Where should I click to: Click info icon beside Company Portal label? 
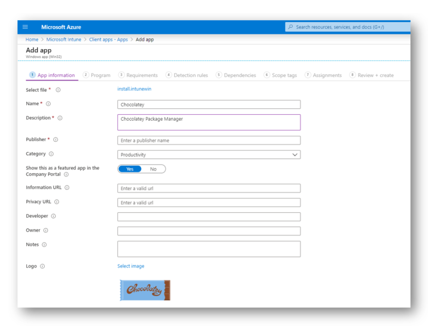click(66, 175)
